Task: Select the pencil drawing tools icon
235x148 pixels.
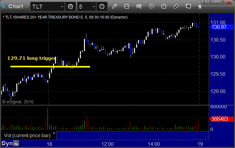Action: (114, 6)
